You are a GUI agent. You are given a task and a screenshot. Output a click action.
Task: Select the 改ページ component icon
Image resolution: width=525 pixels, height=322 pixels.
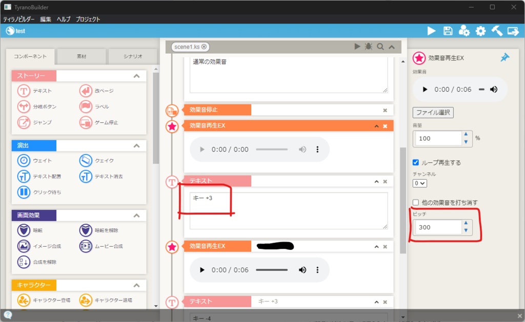(86, 91)
